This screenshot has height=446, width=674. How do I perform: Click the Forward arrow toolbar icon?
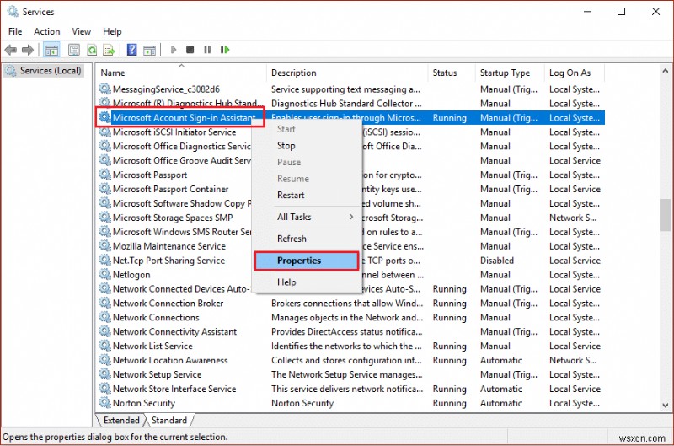coord(28,50)
